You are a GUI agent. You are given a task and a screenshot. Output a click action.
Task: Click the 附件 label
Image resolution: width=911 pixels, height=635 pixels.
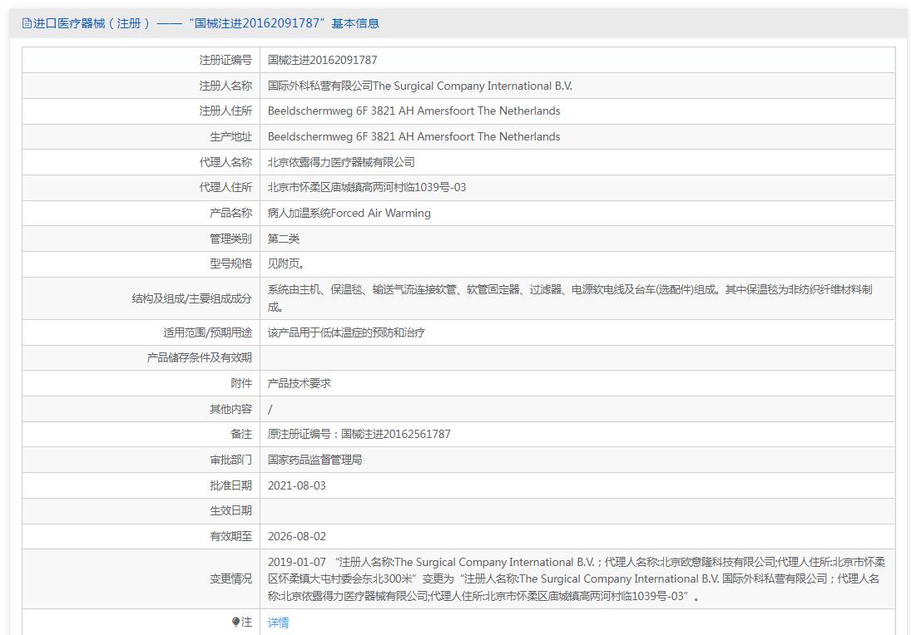coord(241,383)
